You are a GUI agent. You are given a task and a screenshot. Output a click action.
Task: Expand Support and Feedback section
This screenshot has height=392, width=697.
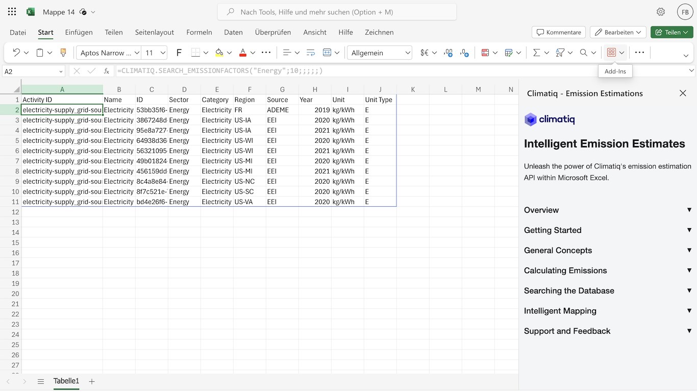[x=608, y=331]
